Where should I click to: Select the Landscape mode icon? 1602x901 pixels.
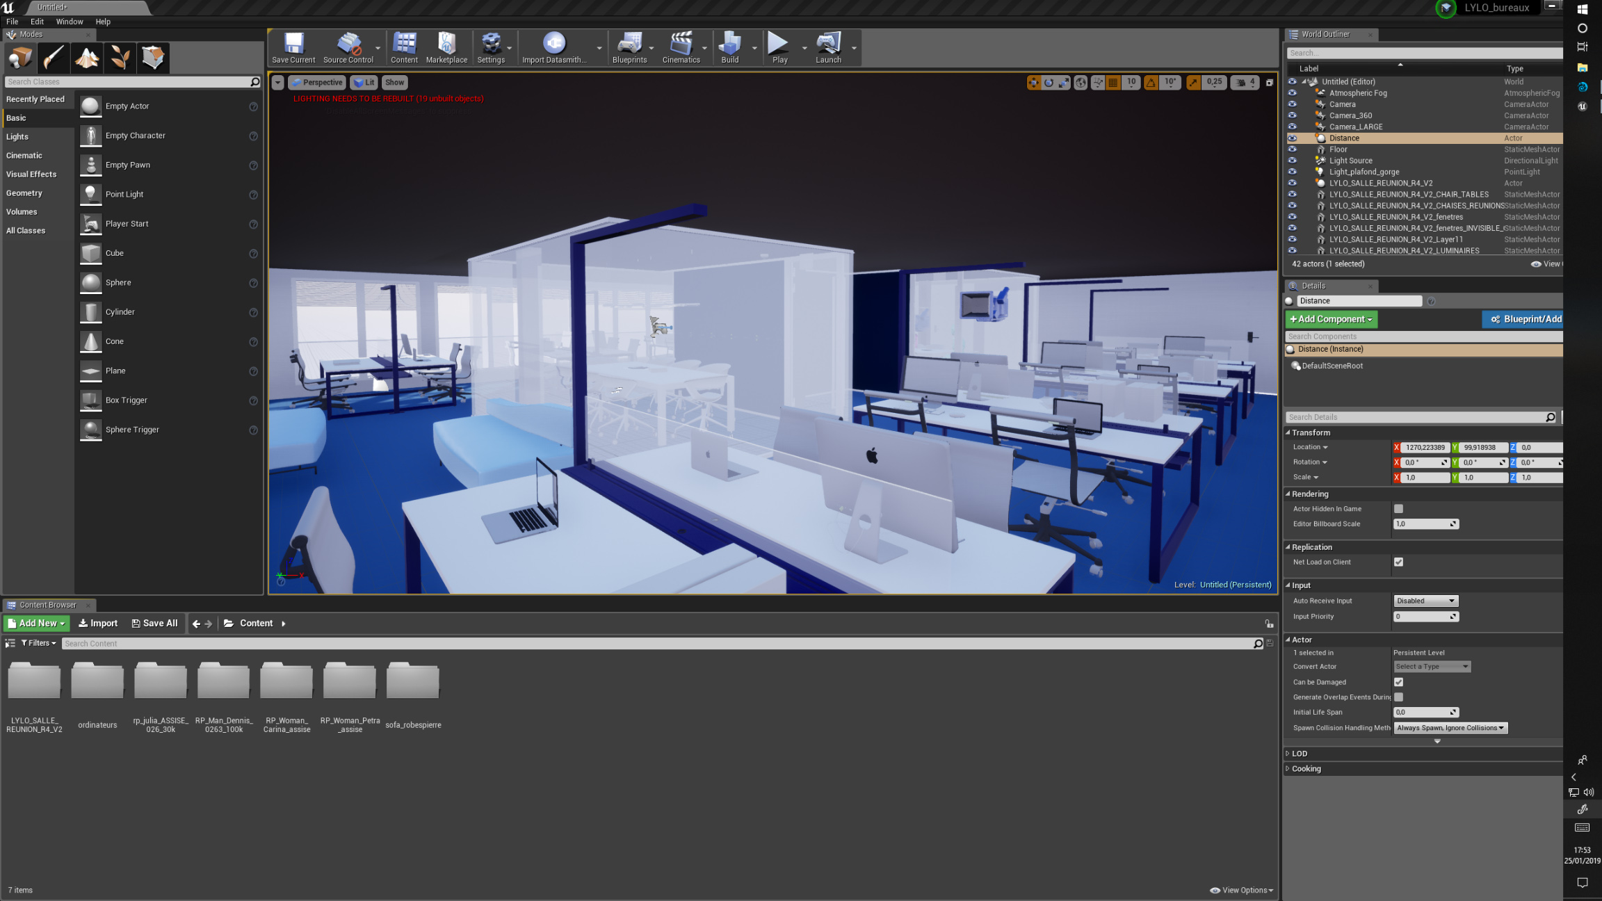click(x=87, y=58)
